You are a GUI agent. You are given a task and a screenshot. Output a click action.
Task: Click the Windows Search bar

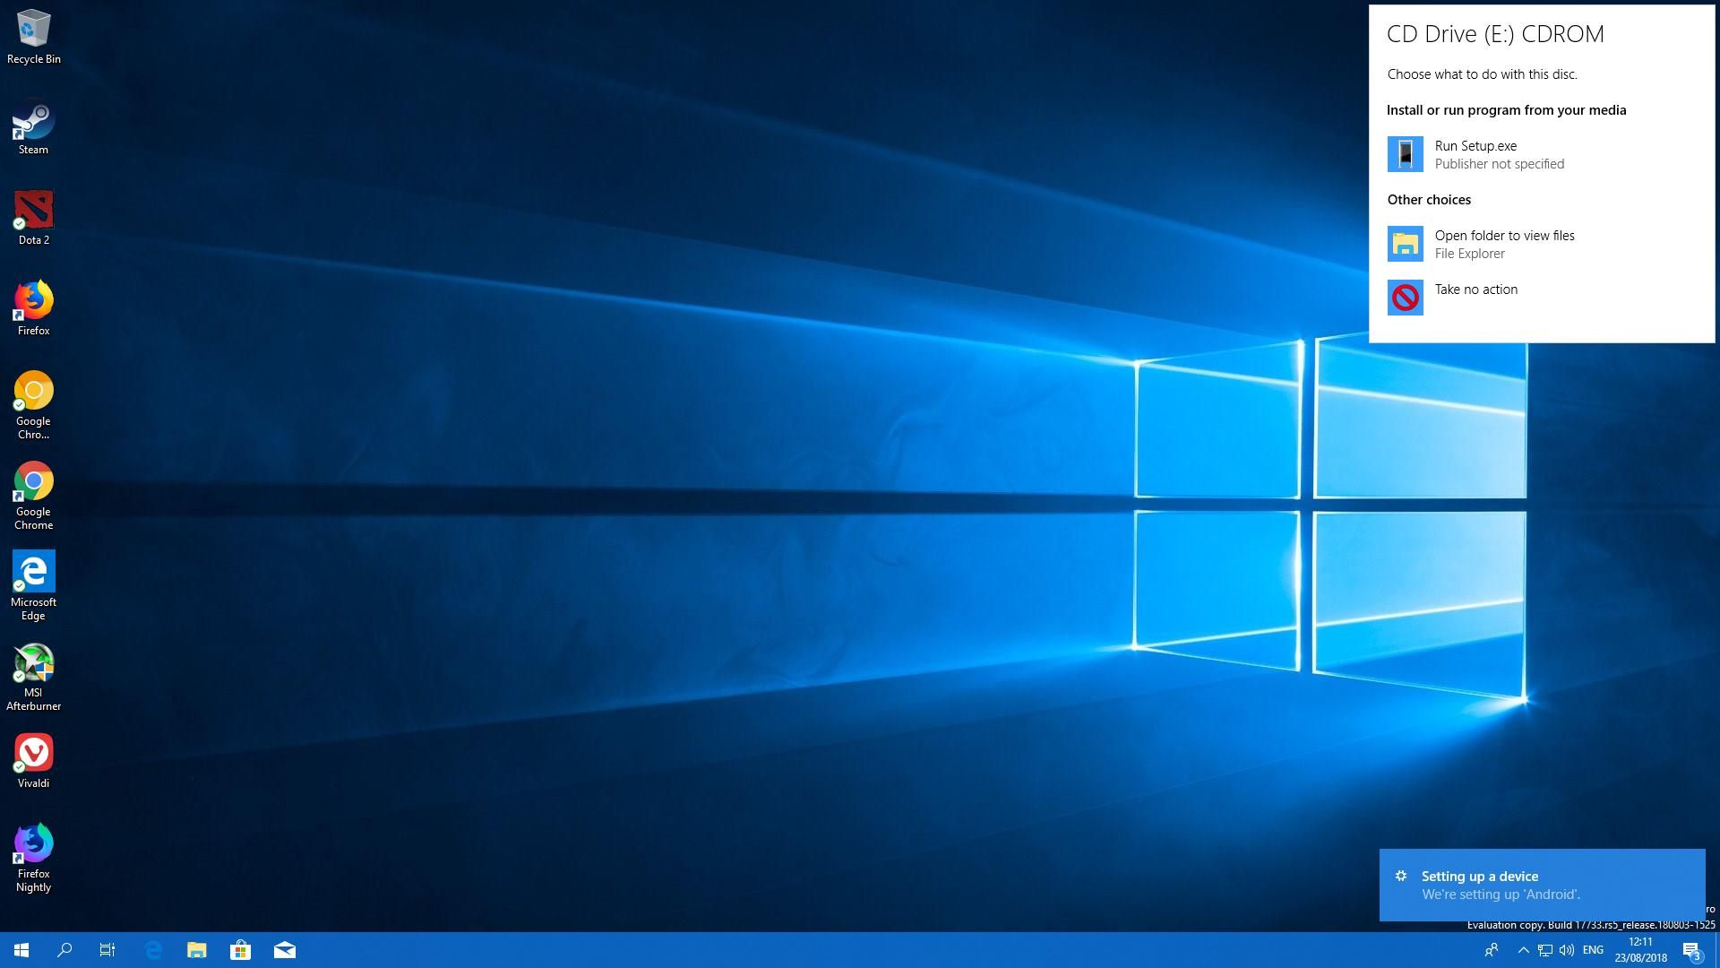click(x=65, y=950)
